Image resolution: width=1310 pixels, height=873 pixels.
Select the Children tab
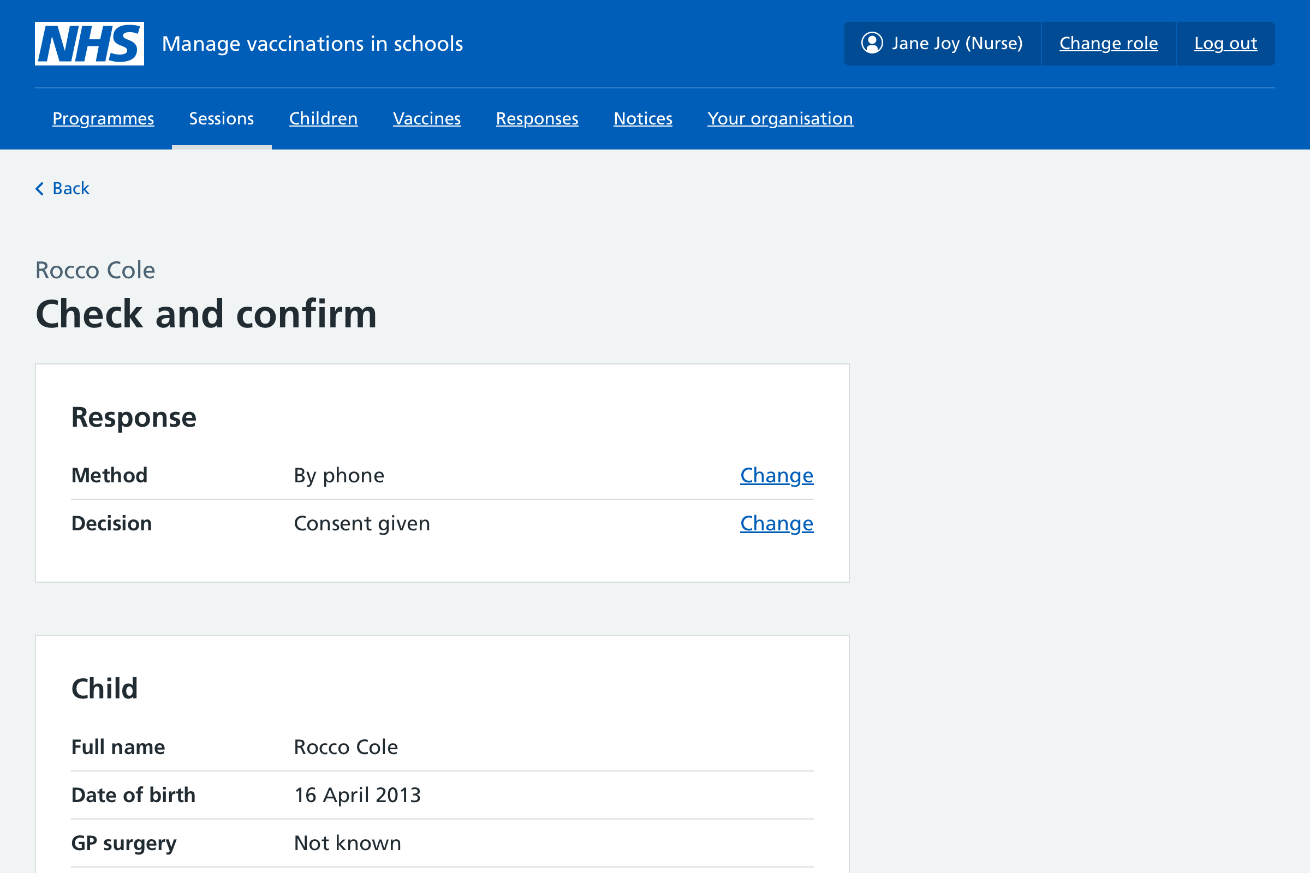point(324,119)
